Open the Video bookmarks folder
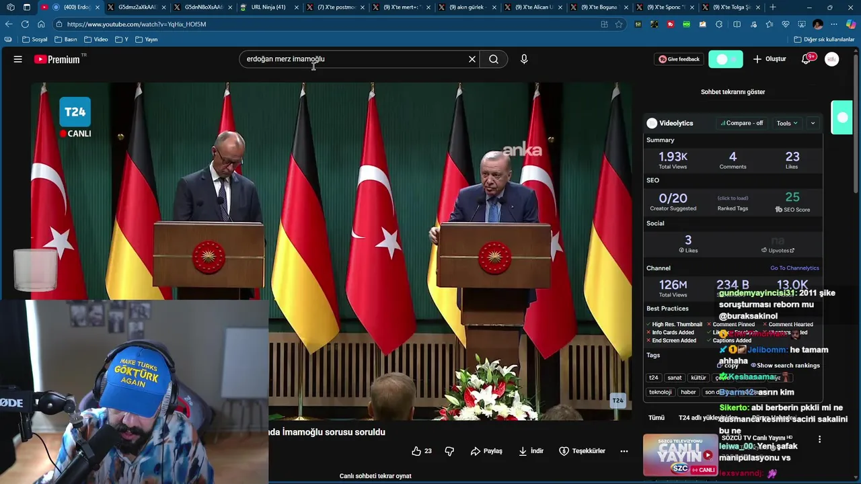 96,40
